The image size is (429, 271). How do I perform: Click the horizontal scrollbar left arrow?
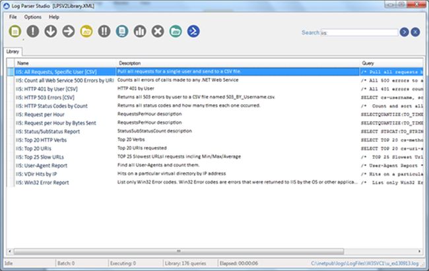pyautogui.click(x=10, y=251)
